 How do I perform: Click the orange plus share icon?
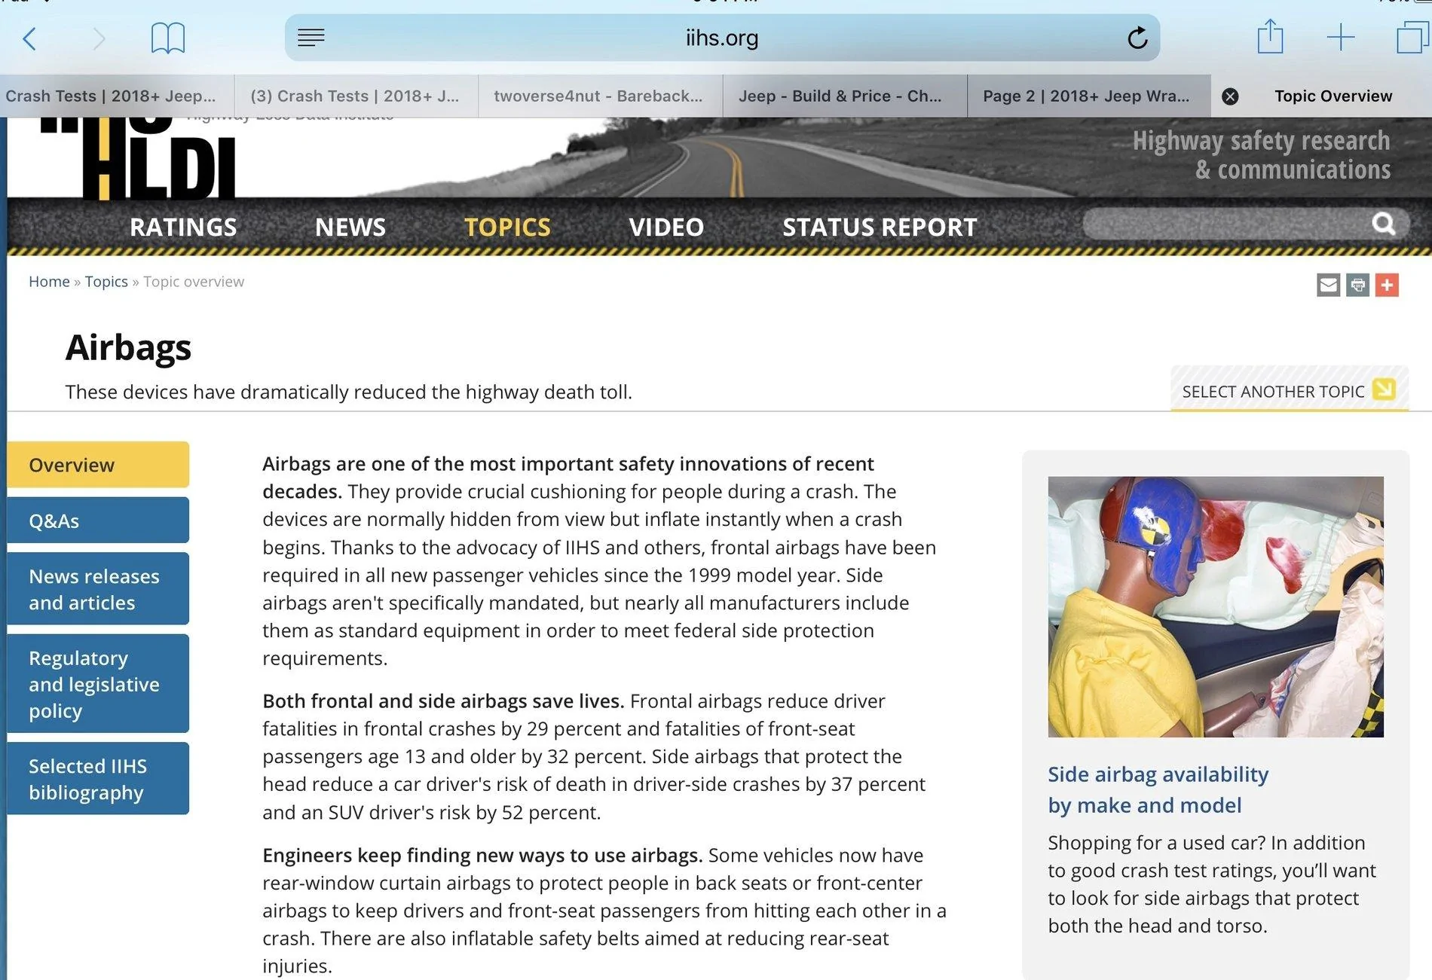pyautogui.click(x=1387, y=285)
